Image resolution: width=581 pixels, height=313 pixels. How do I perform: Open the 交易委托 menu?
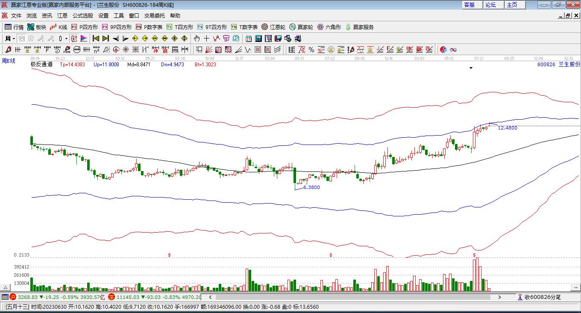(x=154, y=15)
